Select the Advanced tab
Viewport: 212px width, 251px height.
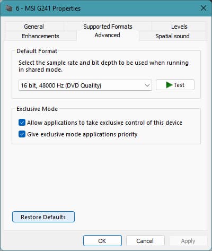click(x=108, y=35)
